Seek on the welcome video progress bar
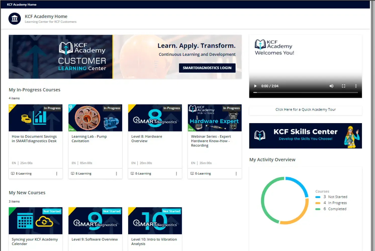Image resolution: width=375 pixels, height=251 pixels. tap(305, 92)
